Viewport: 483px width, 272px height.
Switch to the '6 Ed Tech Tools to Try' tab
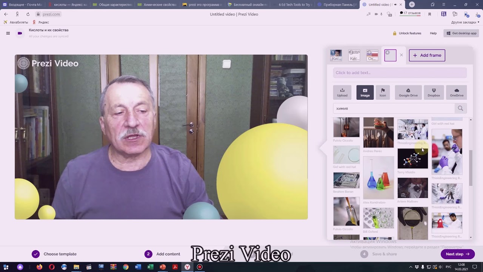tap(292, 5)
